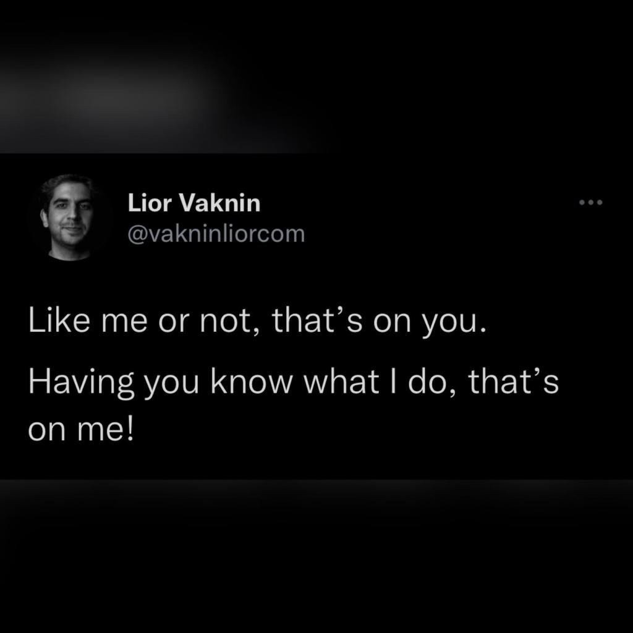This screenshot has height=633, width=633.
Task: Open the three-dot more options menu
Action: pos(590,202)
